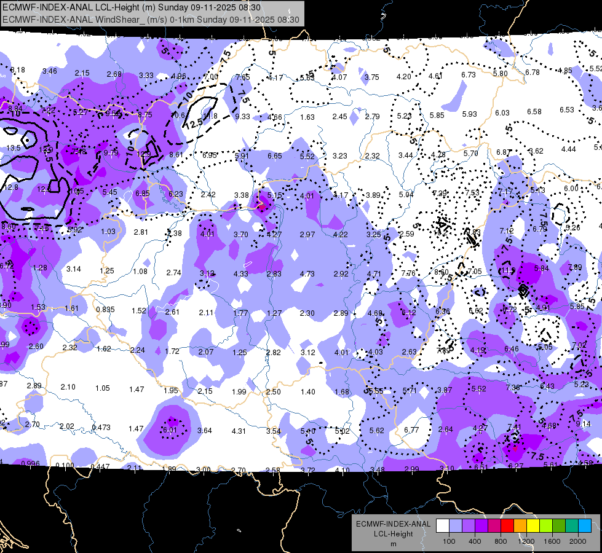Screen dimensions: 602x553
Task: Click the map value 4.44
Action: point(569,149)
